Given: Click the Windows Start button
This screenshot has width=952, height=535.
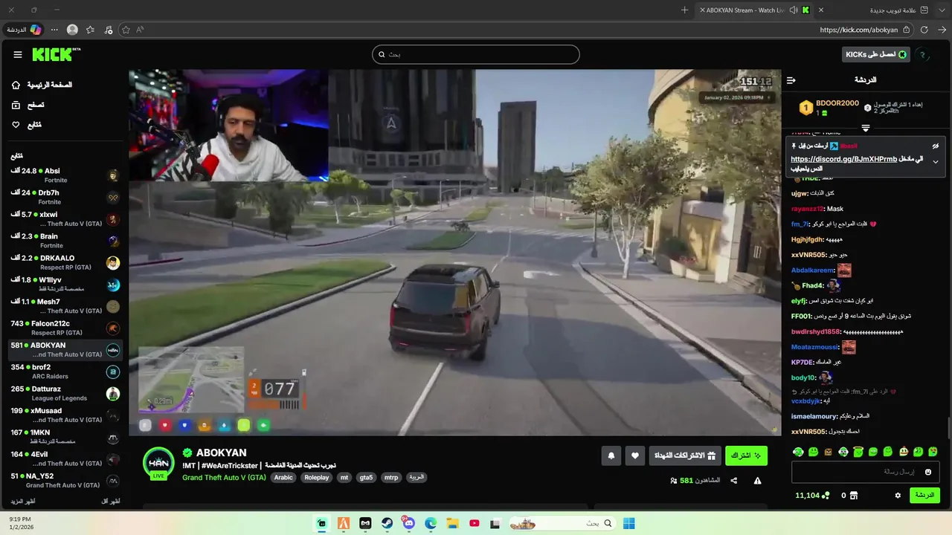Looking at the screenshot, I should tap(629, 523).
